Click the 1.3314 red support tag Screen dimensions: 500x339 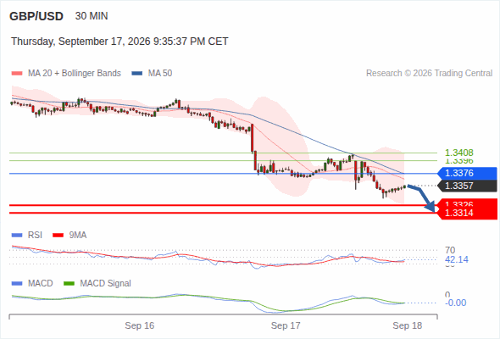tap(467, 213)
